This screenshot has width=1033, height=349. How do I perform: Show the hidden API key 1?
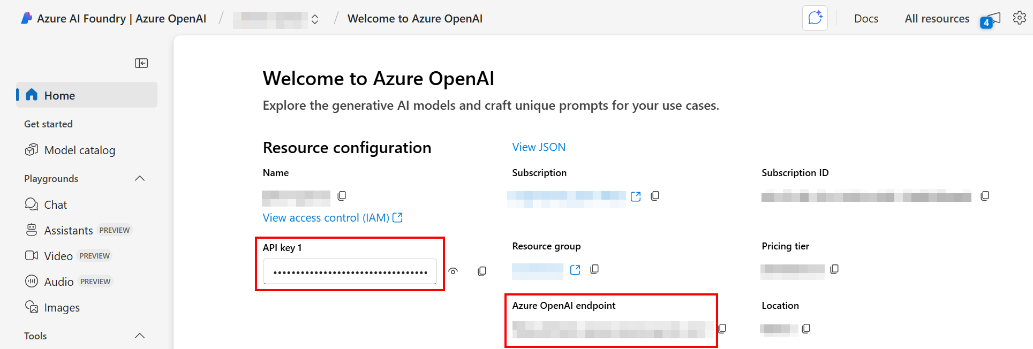point(453,271)
